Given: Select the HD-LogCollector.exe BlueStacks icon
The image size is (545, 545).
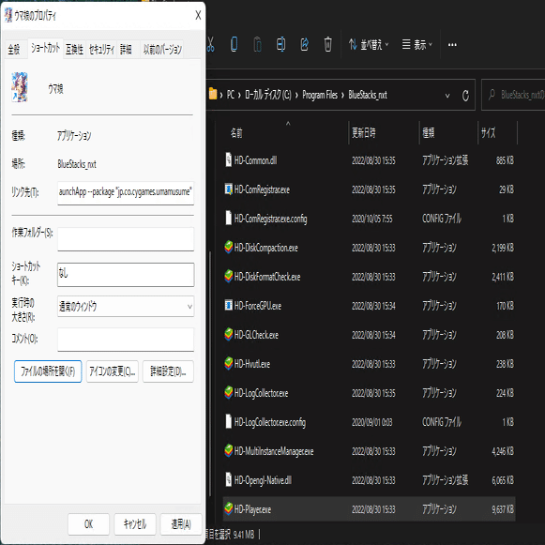Looking at the screenshot, I should coord(228,392).
